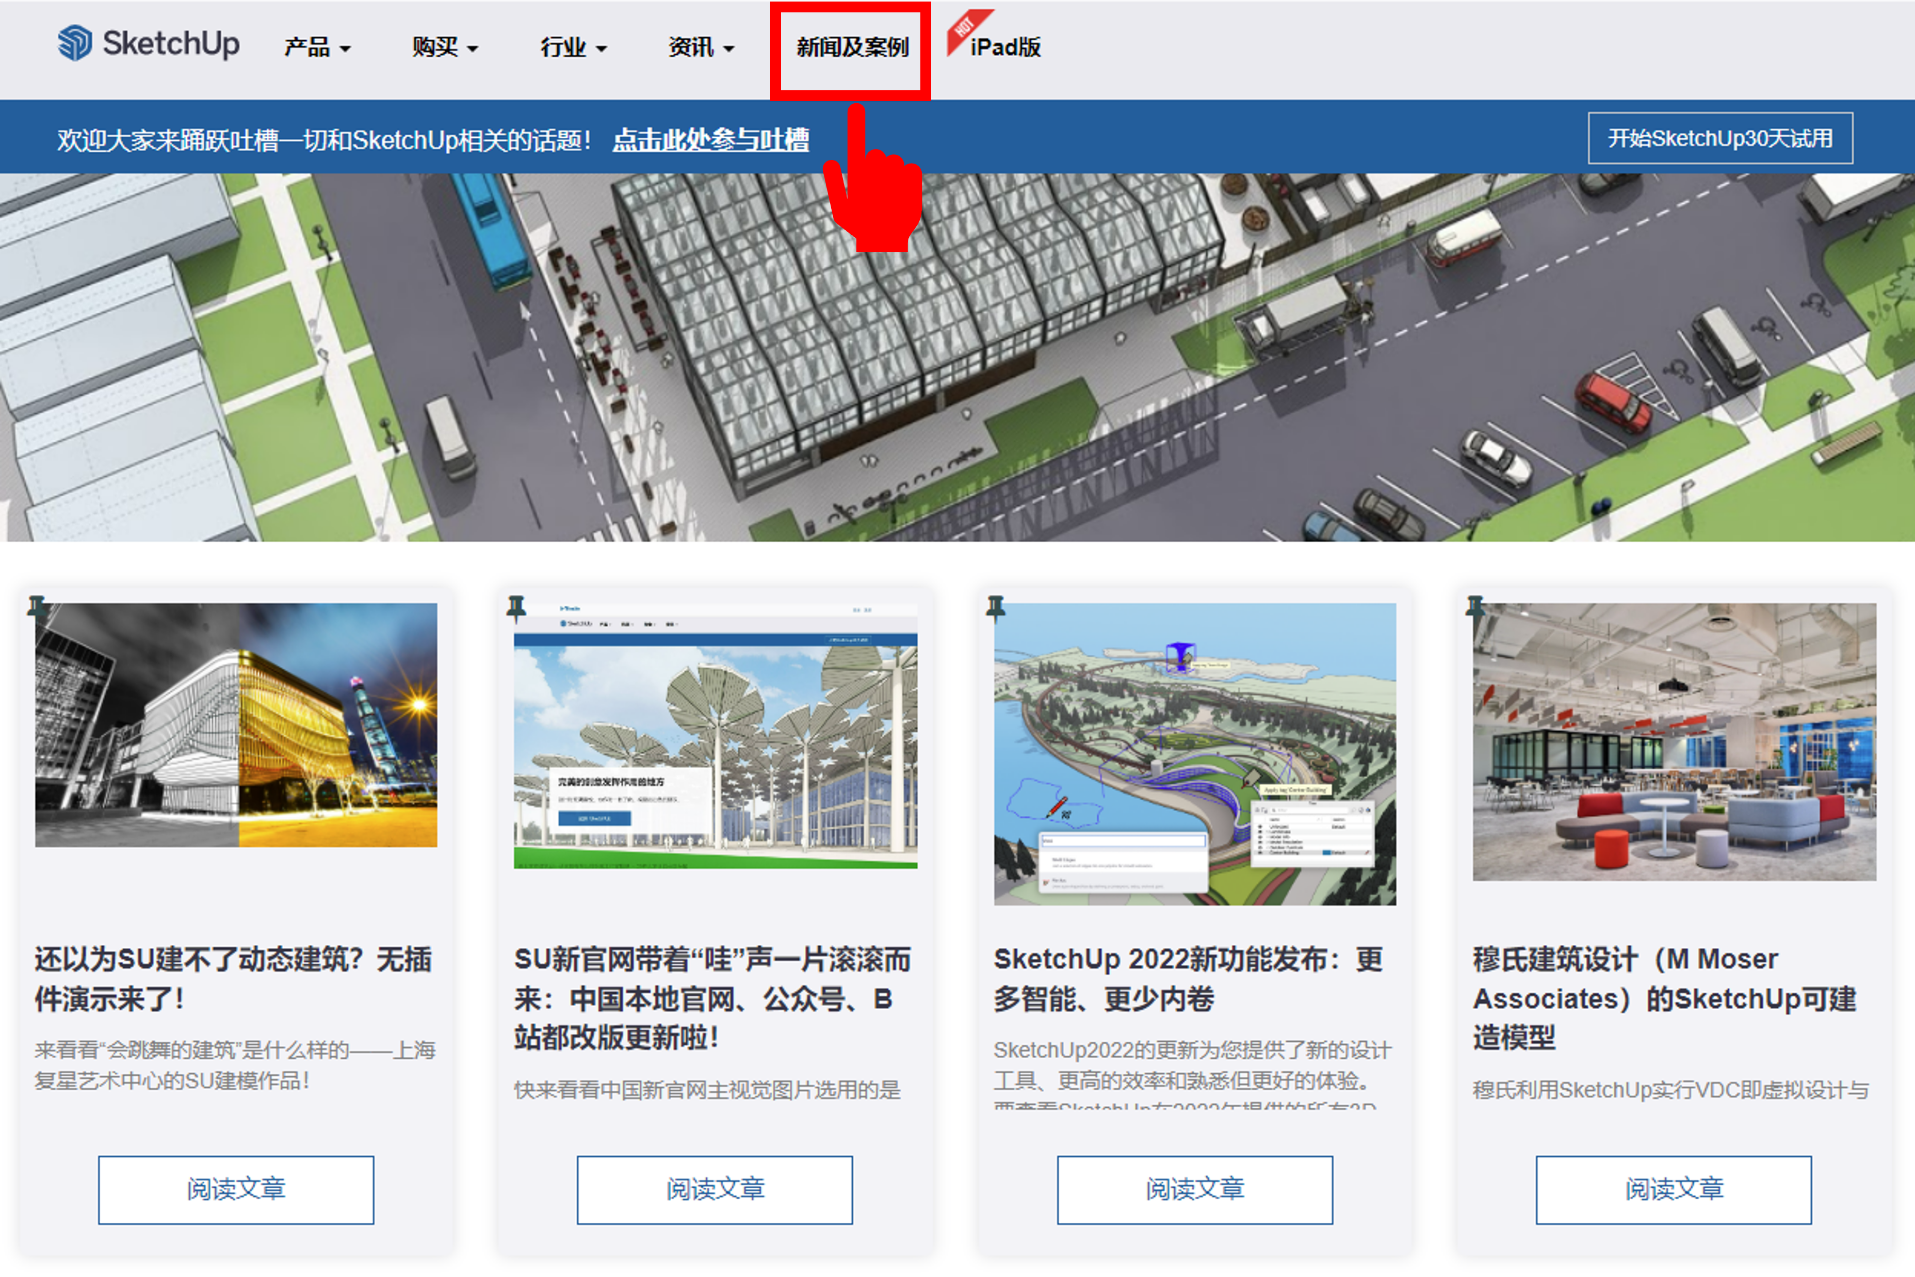Click the pushpin on the SketchUp 2022 card
The width and height of the screenshot is (1915, 1277).
996,608
